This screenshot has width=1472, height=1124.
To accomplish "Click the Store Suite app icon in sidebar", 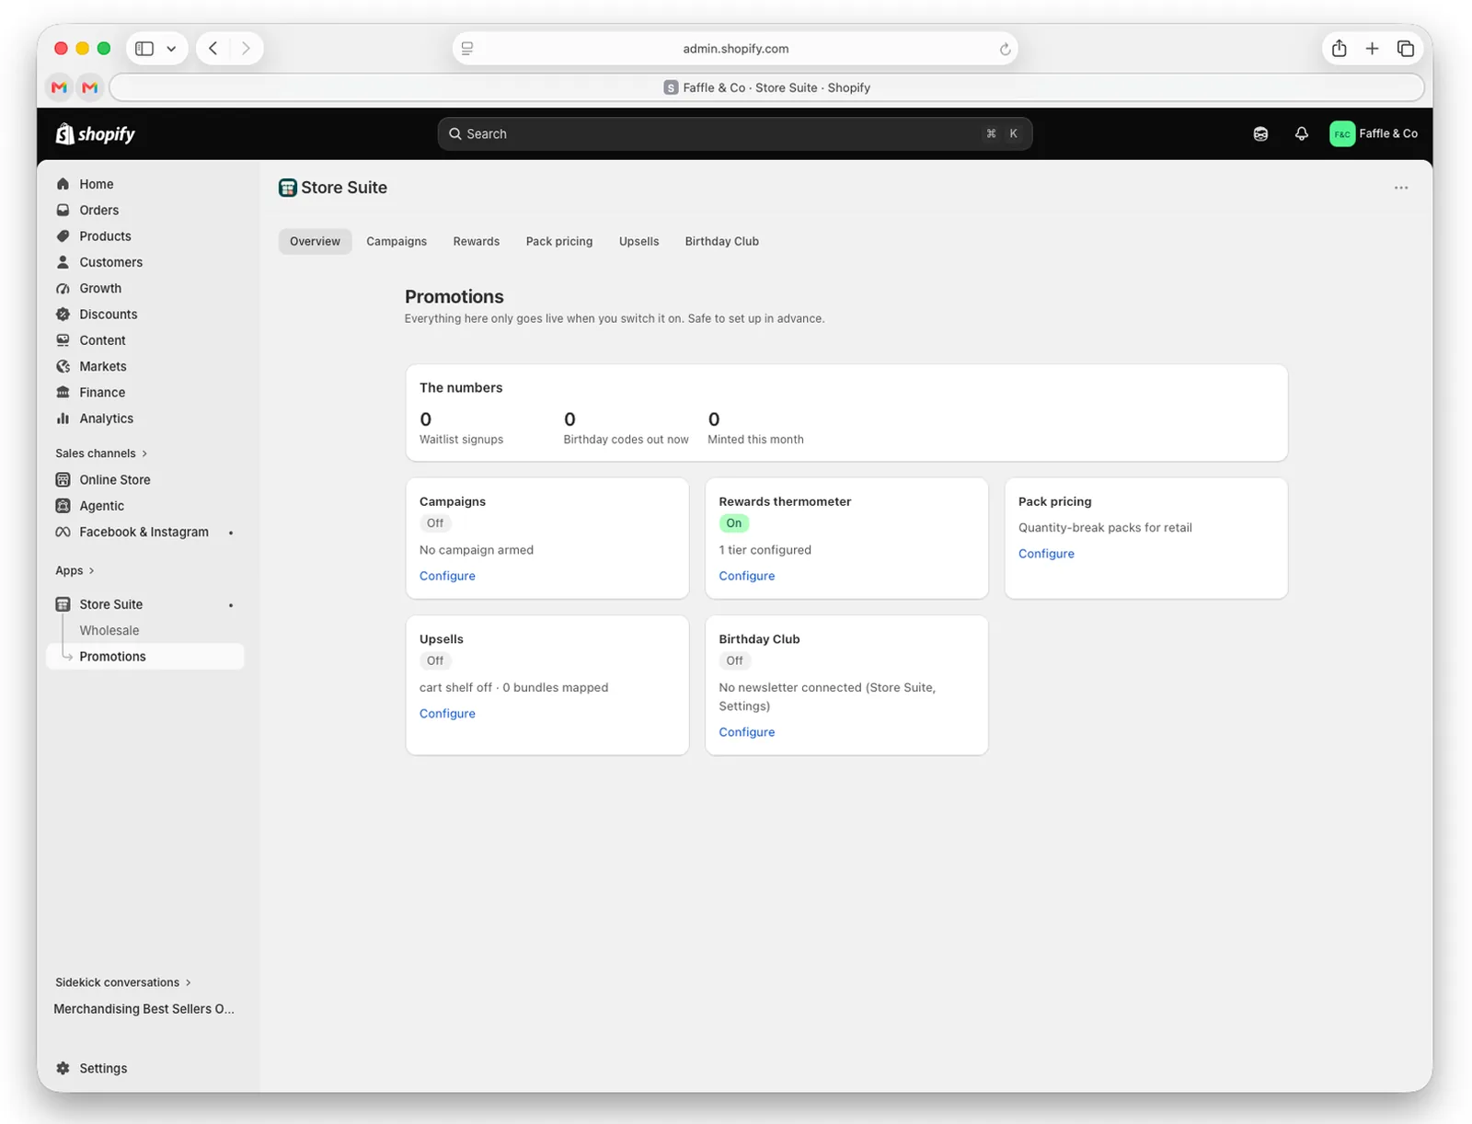I will [63, 604].
